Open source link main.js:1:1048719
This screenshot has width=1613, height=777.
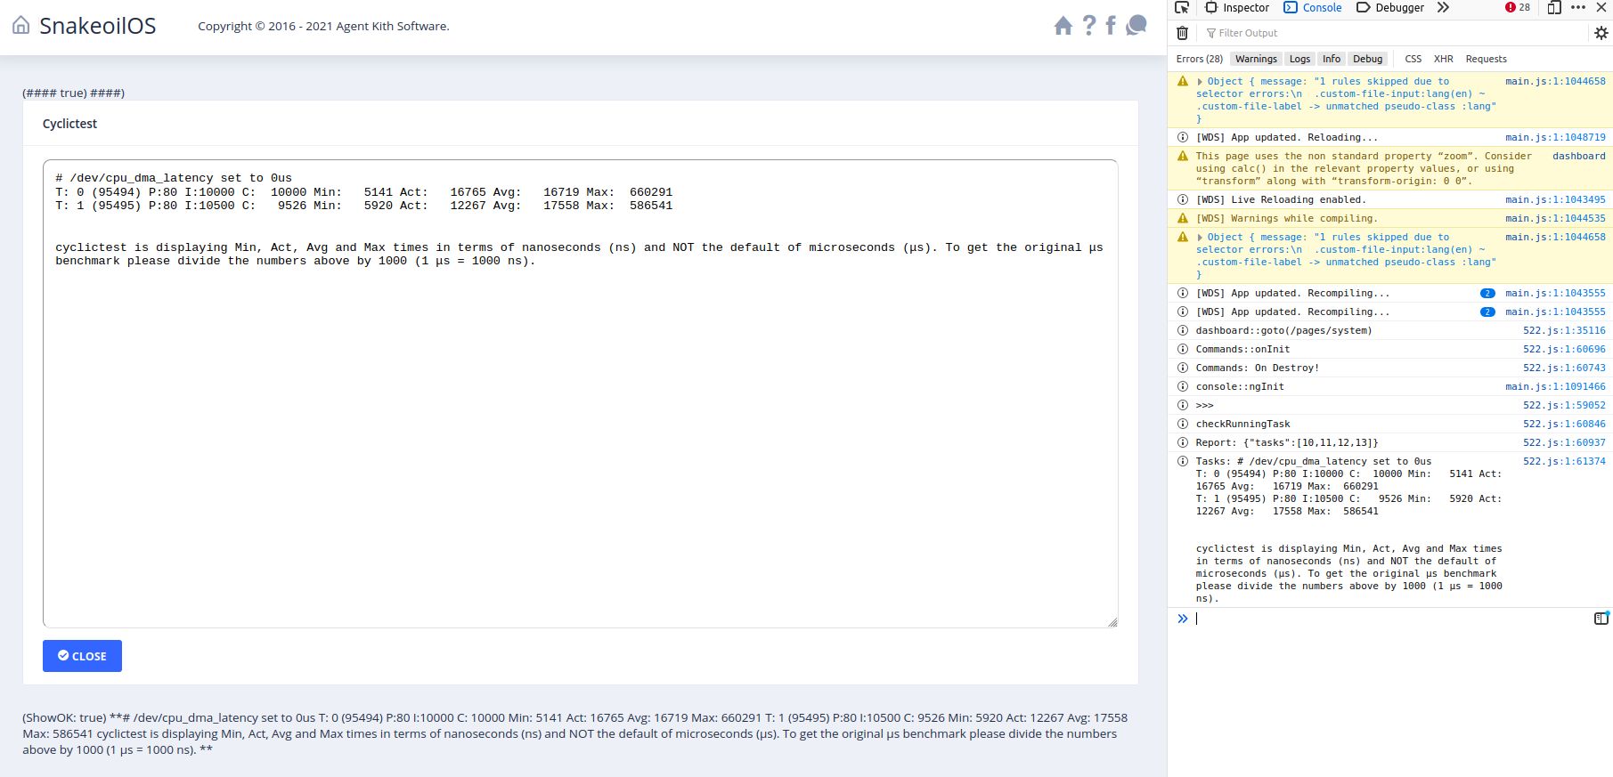click(x=1555, y=137)
